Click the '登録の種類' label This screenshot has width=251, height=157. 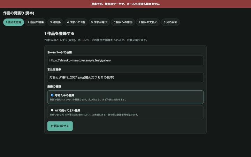[54, 87]
